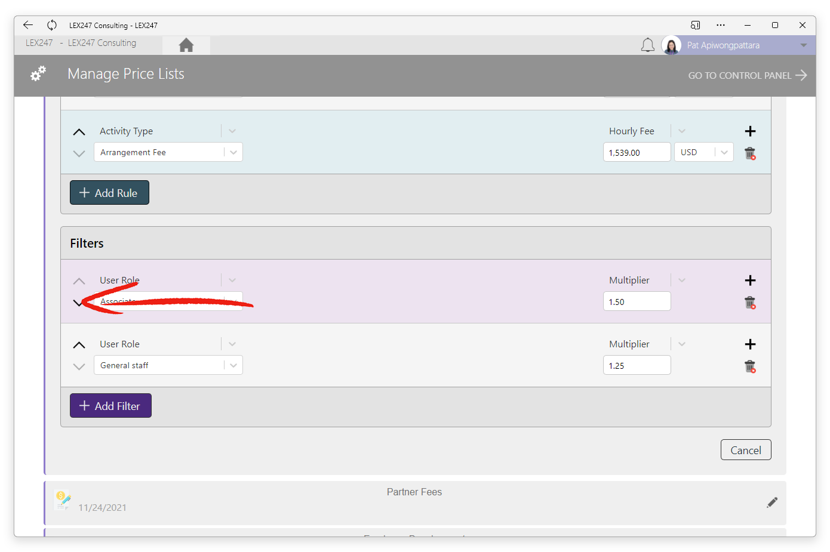
Task: Open the three-dots window menu
Action: (721, 25)
